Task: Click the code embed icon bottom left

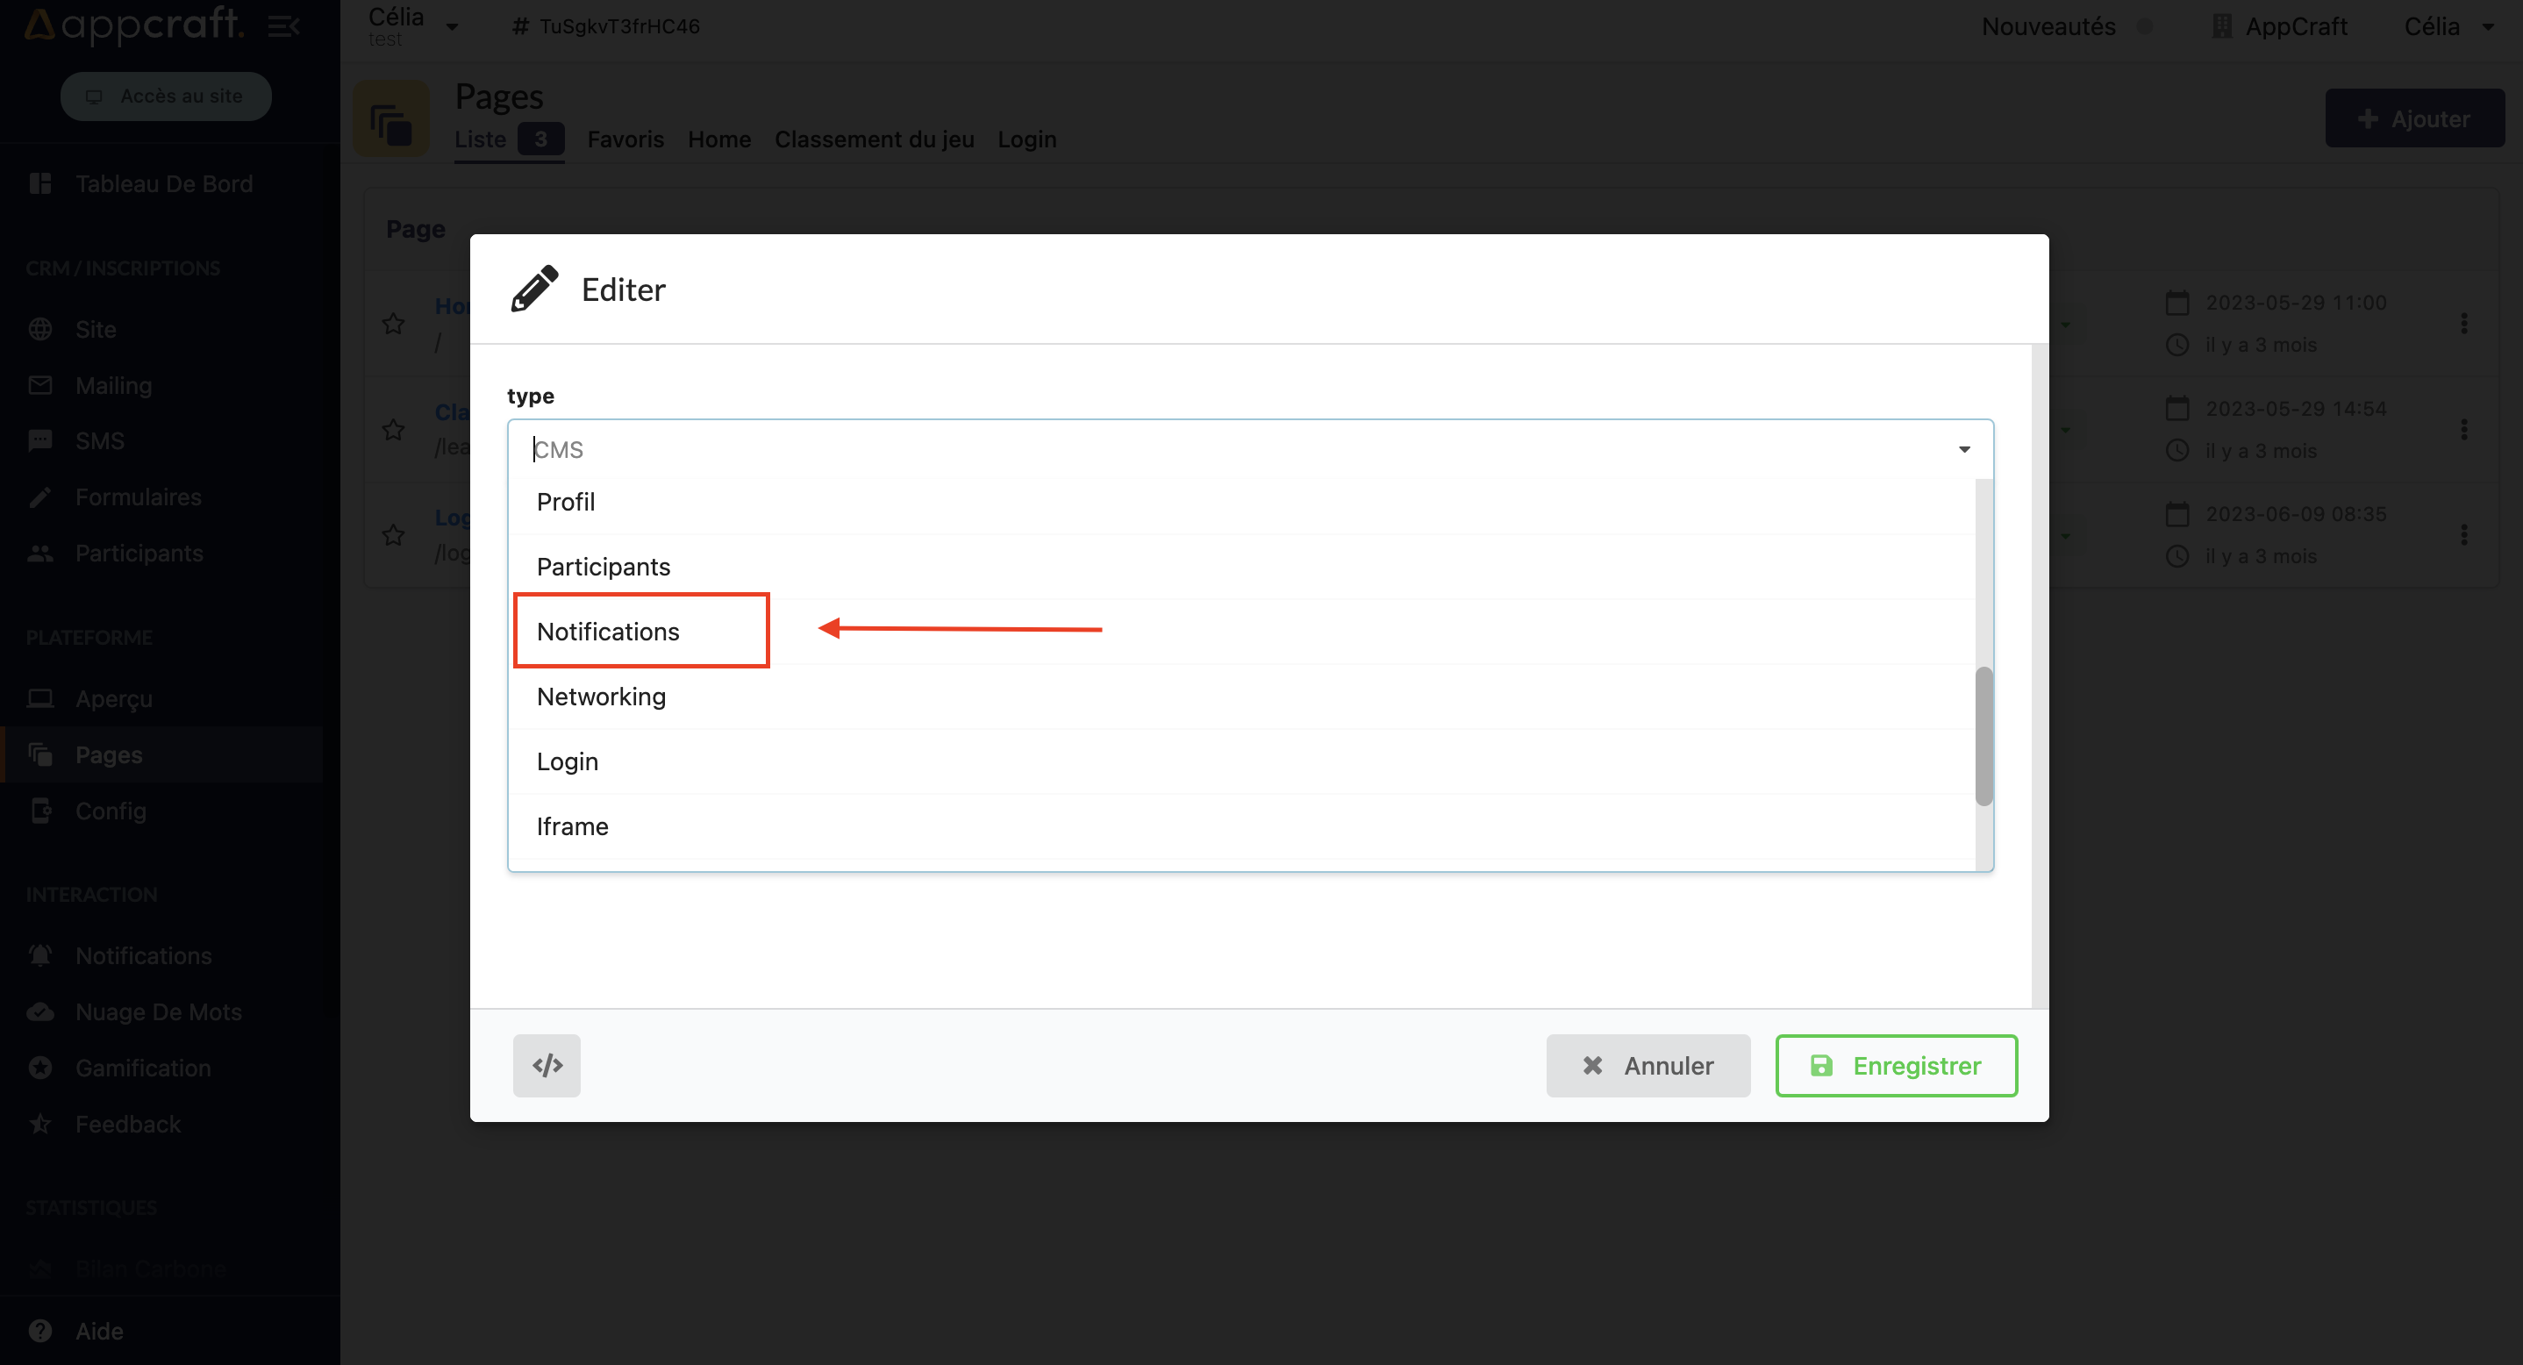Action: pyautogui.click(x=547, y=1064)
